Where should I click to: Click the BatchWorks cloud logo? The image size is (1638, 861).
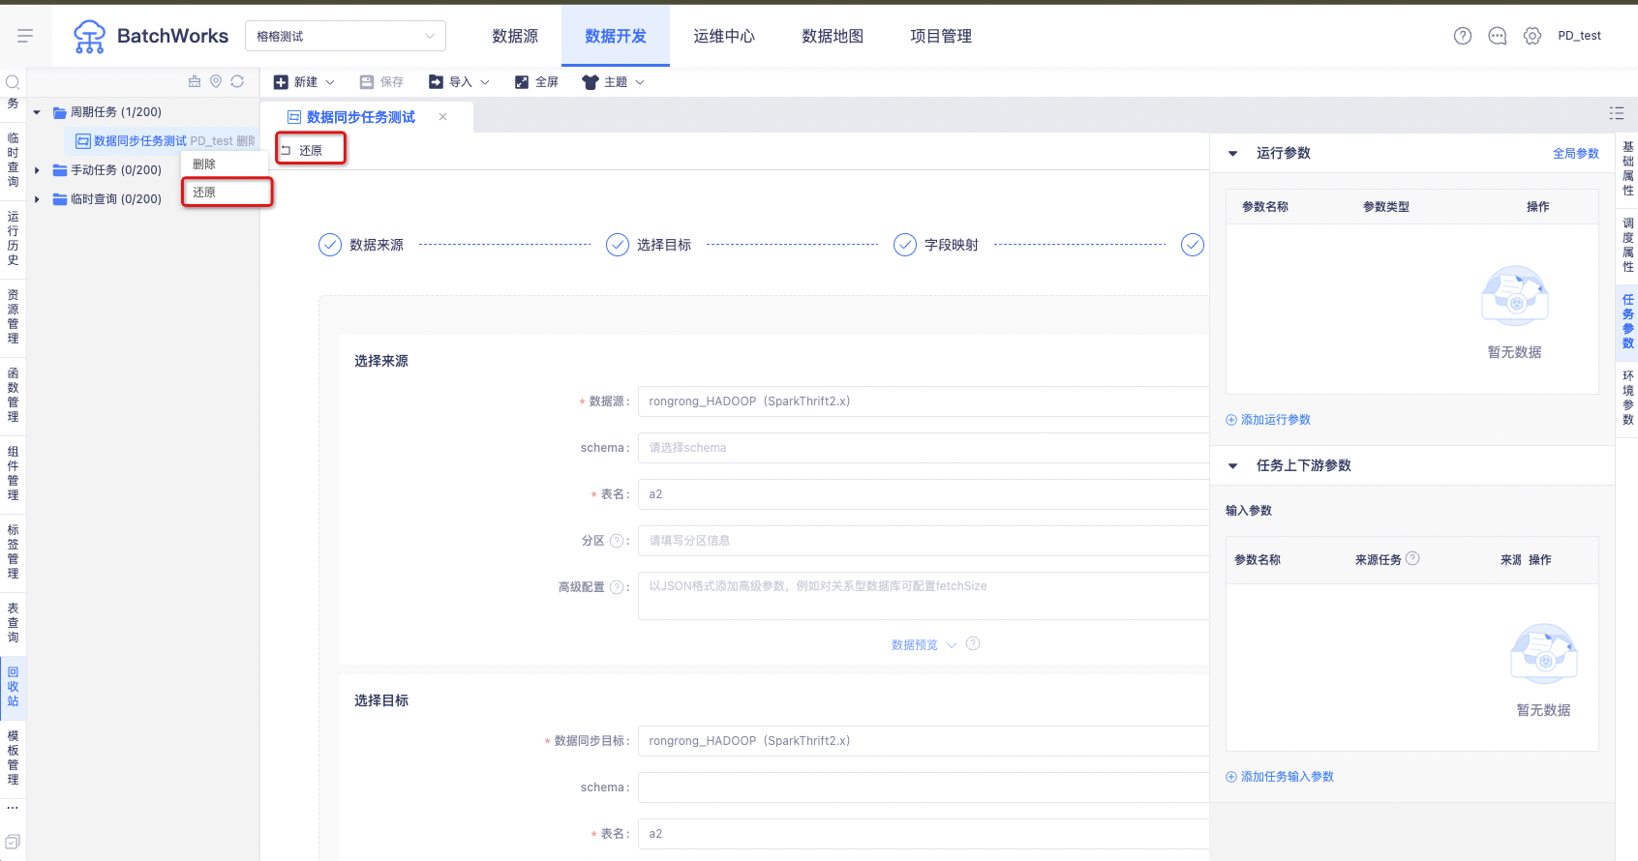click(x=89, y=37)
